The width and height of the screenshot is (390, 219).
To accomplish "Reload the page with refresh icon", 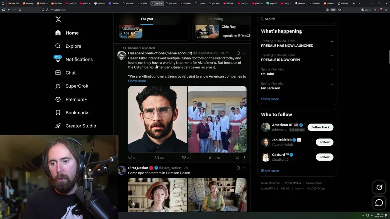I will click(20, 10).
